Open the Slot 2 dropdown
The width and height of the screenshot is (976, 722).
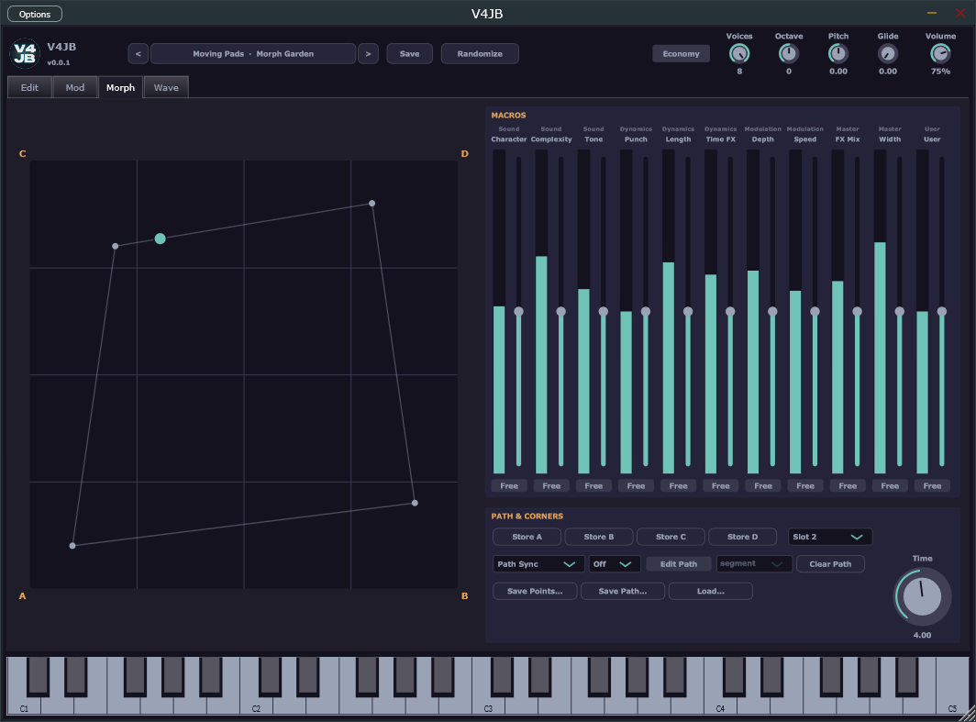click(x=830, y=537)
